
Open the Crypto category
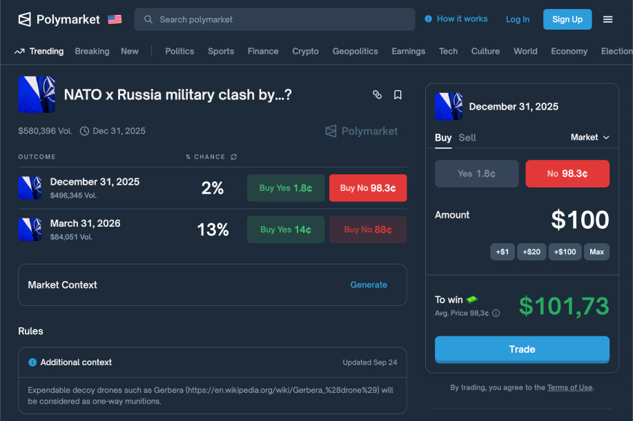(305, 51)
